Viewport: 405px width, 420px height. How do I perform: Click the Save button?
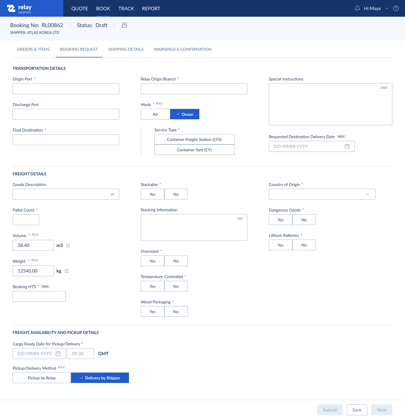[x=357, y=410]
